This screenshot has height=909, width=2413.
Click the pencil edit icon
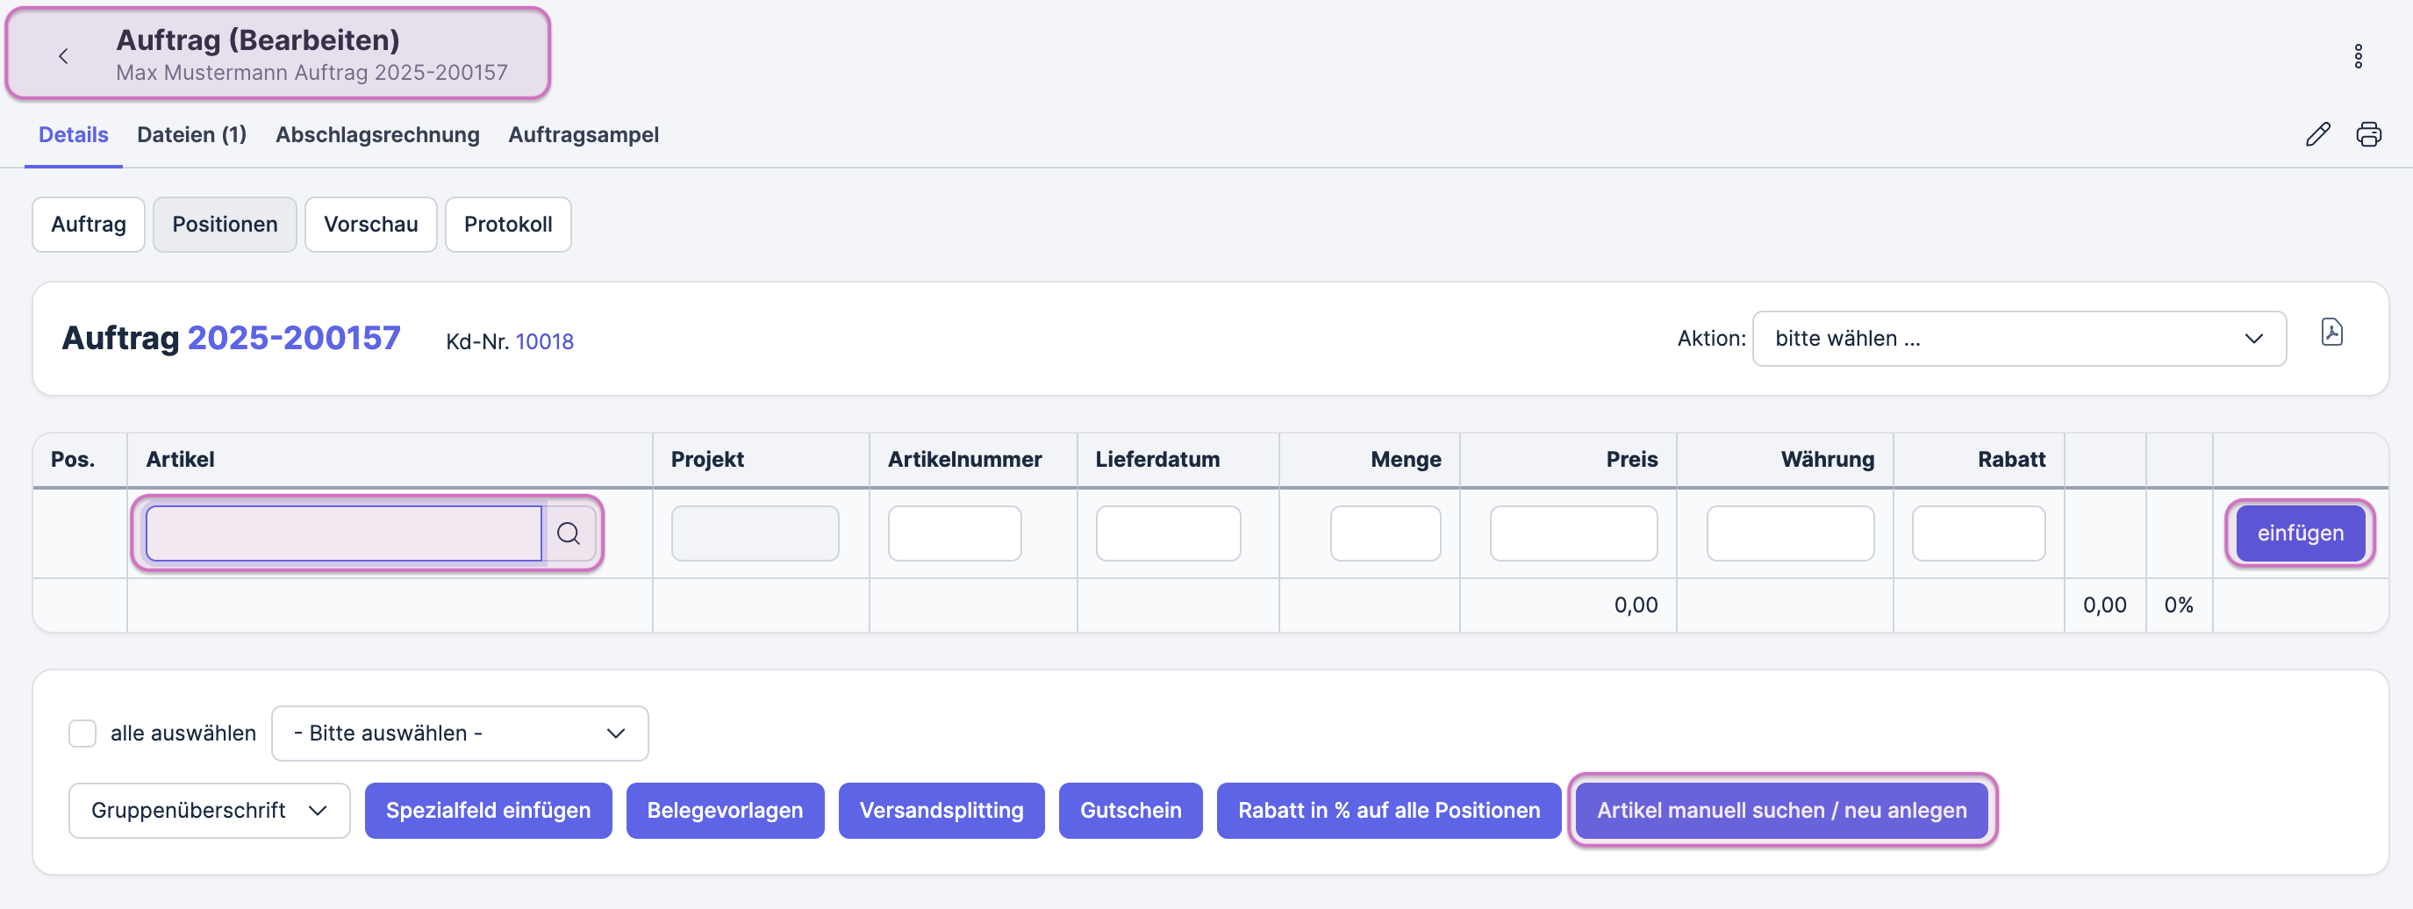point(2317,135)
